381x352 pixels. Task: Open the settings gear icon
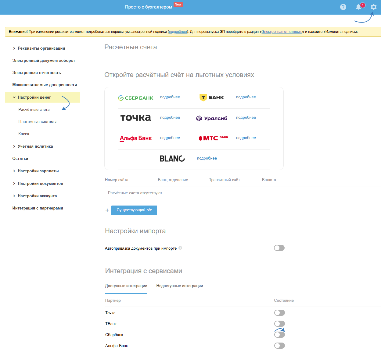coord(373,7)
